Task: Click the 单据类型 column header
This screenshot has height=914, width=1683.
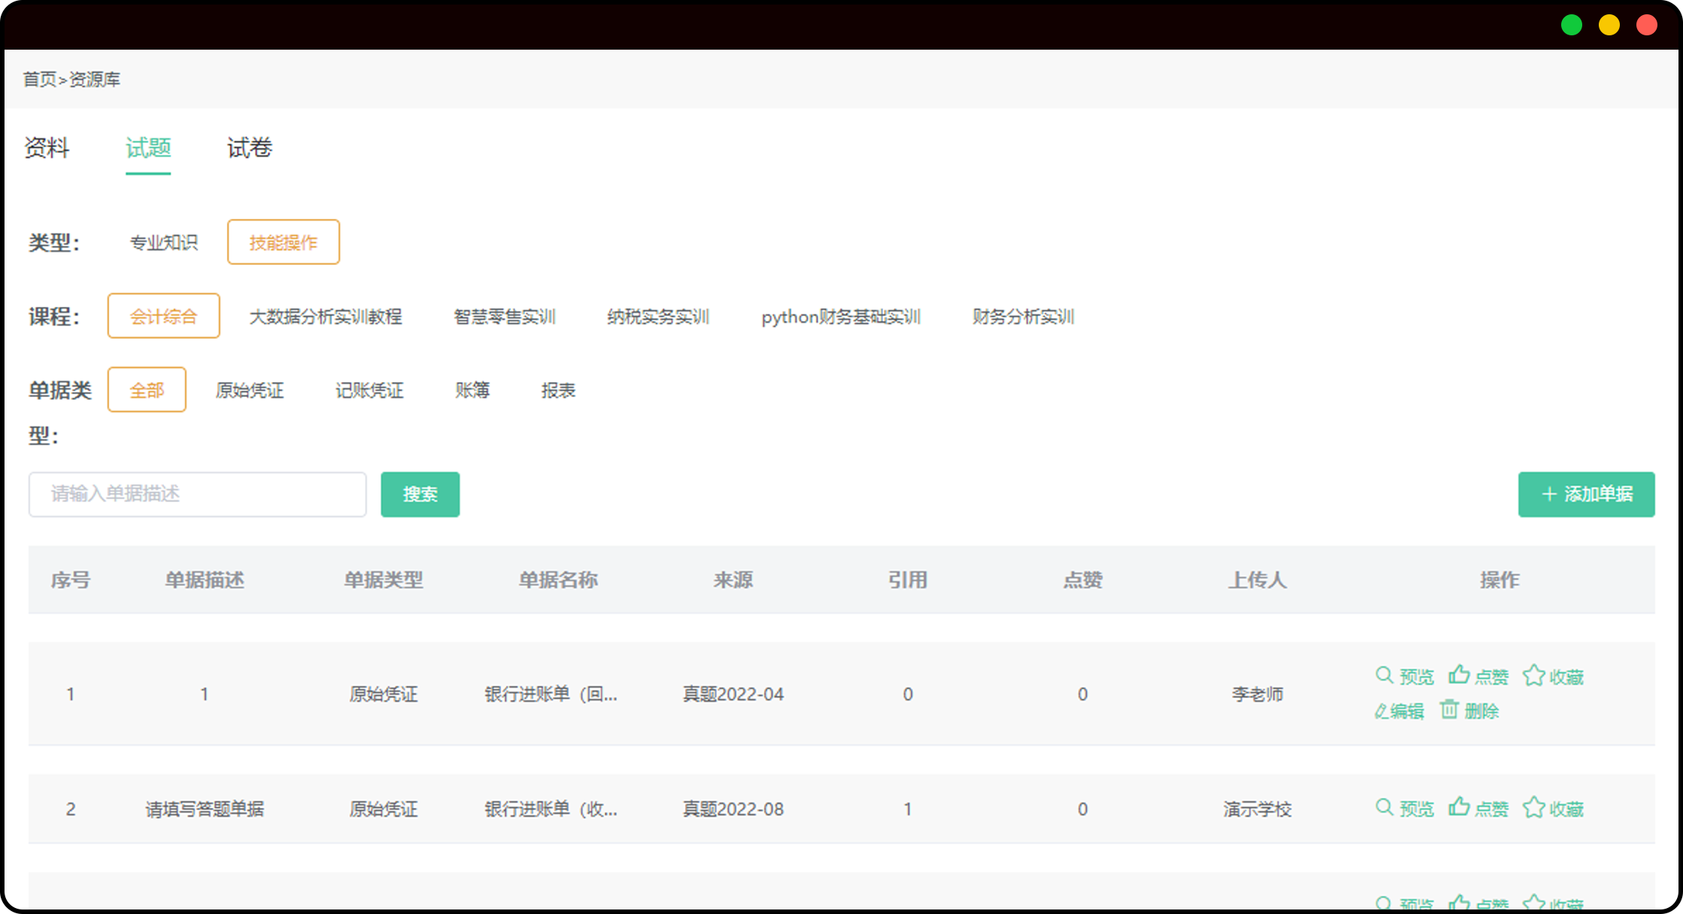Action: [x=384, y=580]
